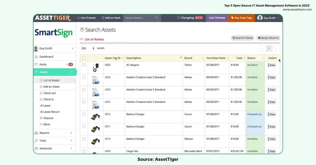Click View button on the Cargo Van row
This screenshot has width=316, height=165.
tap(272, 151)
